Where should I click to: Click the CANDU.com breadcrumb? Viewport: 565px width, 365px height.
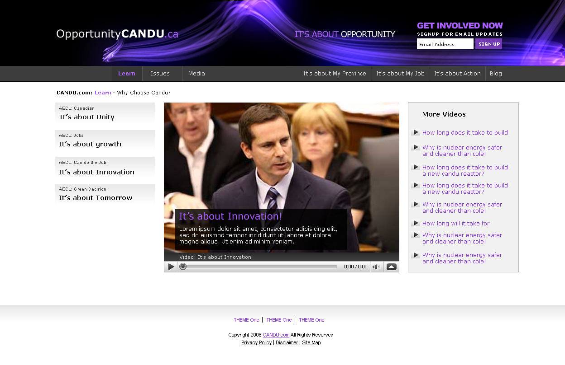[75, 93]
